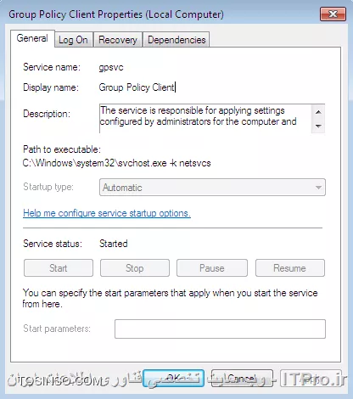Click the Stop service button
This screenshot has height=399, width=353.
(x=135, y=268)
